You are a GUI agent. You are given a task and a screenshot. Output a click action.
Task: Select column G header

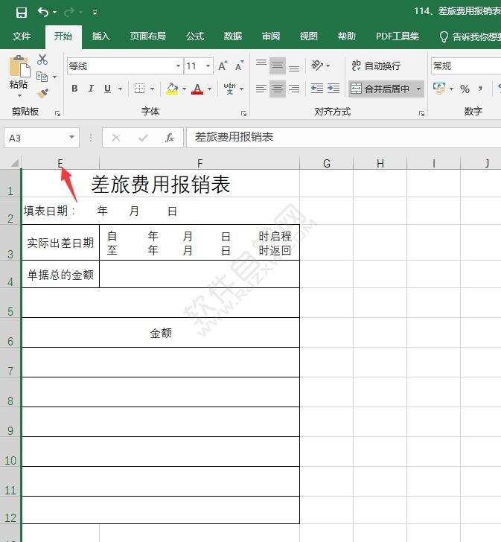coord(327,163)
